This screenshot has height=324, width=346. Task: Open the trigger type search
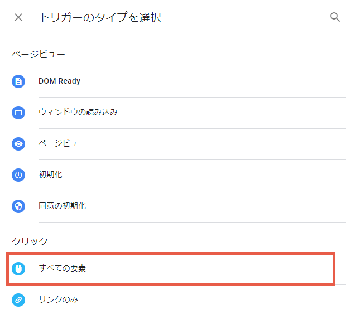point(335,17)
